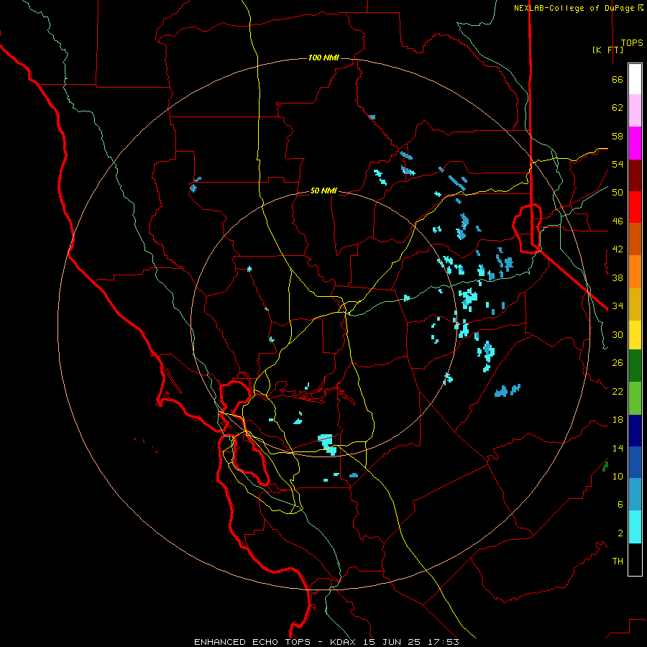Select the lighter orange legend swatch
Screen dimensions: 647x647
tap(635, 272)
